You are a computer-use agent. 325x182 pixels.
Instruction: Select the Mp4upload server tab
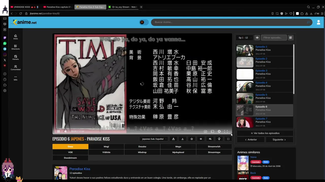coord(178,152)
